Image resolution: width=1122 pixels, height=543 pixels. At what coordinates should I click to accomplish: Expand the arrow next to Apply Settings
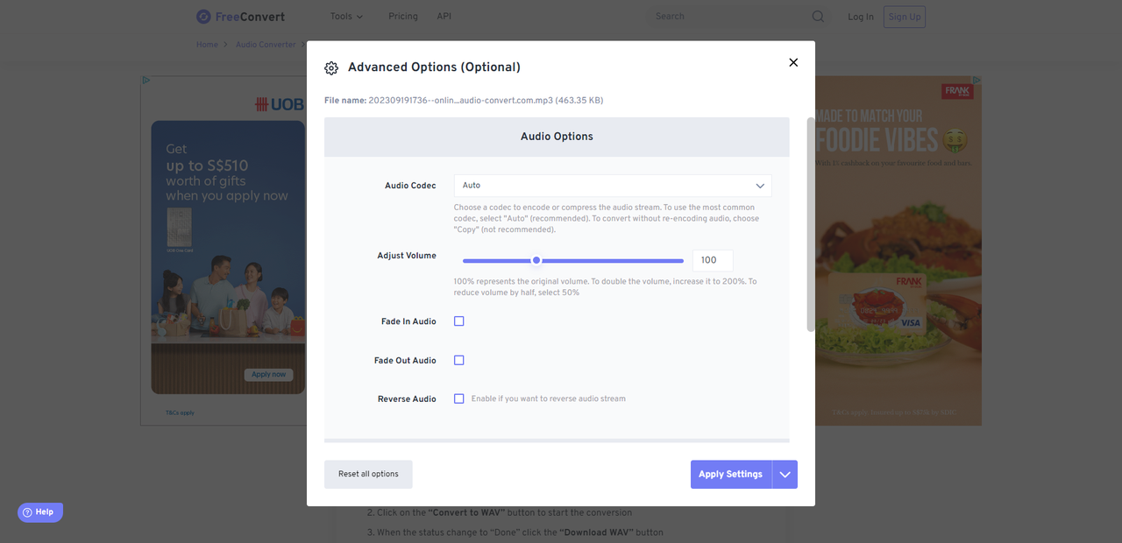785,474
